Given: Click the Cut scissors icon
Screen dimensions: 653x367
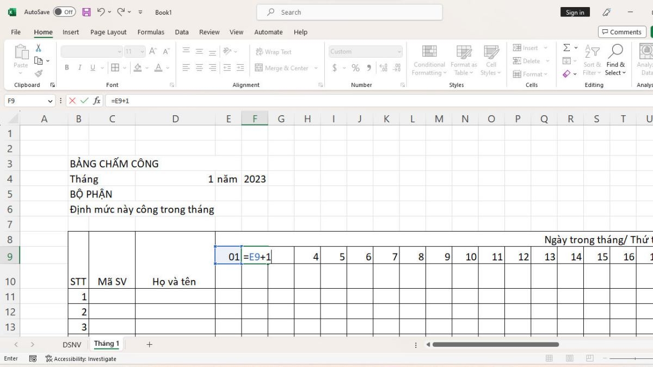Looking at the screenshot, I should [x=38, y=48].
